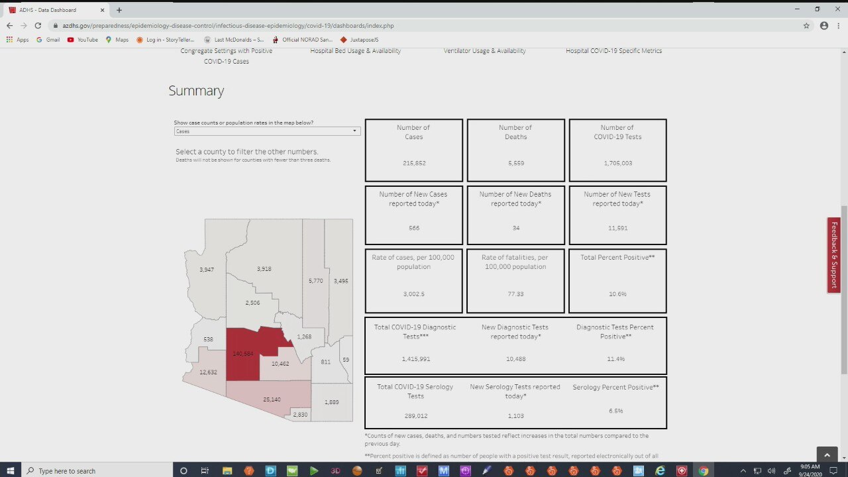Open the Apps bookmark shortcut
848x477 pixels.
click(x=18, y=40)
